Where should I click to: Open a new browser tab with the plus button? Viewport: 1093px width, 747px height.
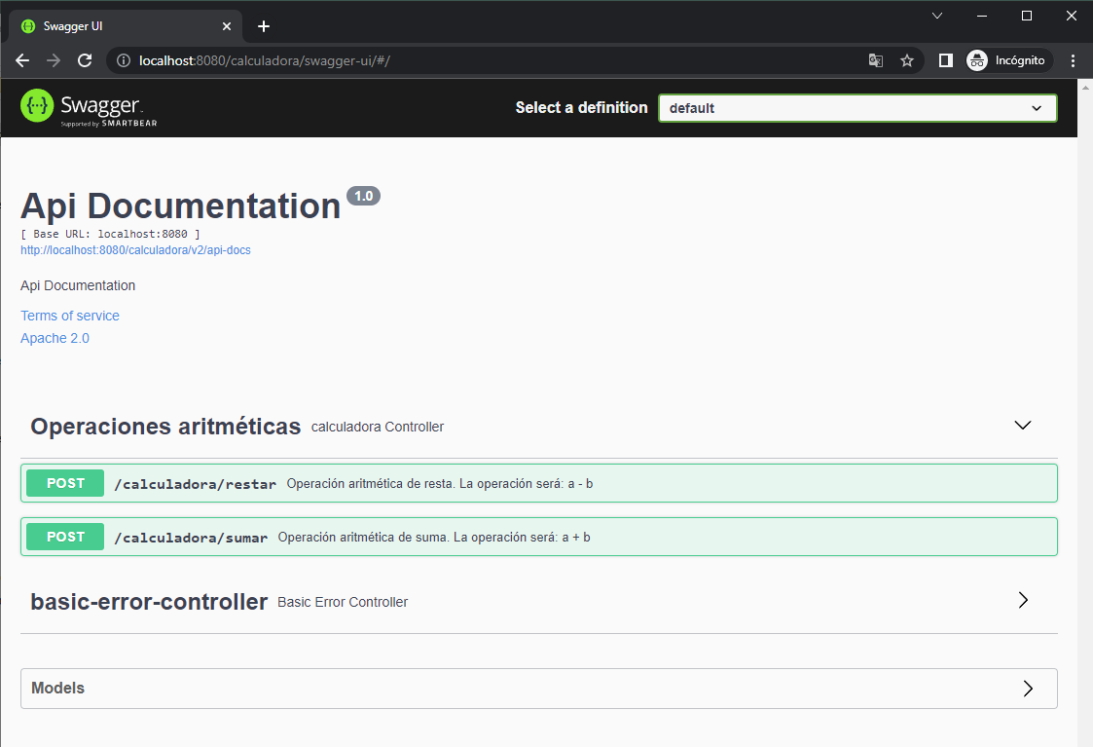click(263, 25)
